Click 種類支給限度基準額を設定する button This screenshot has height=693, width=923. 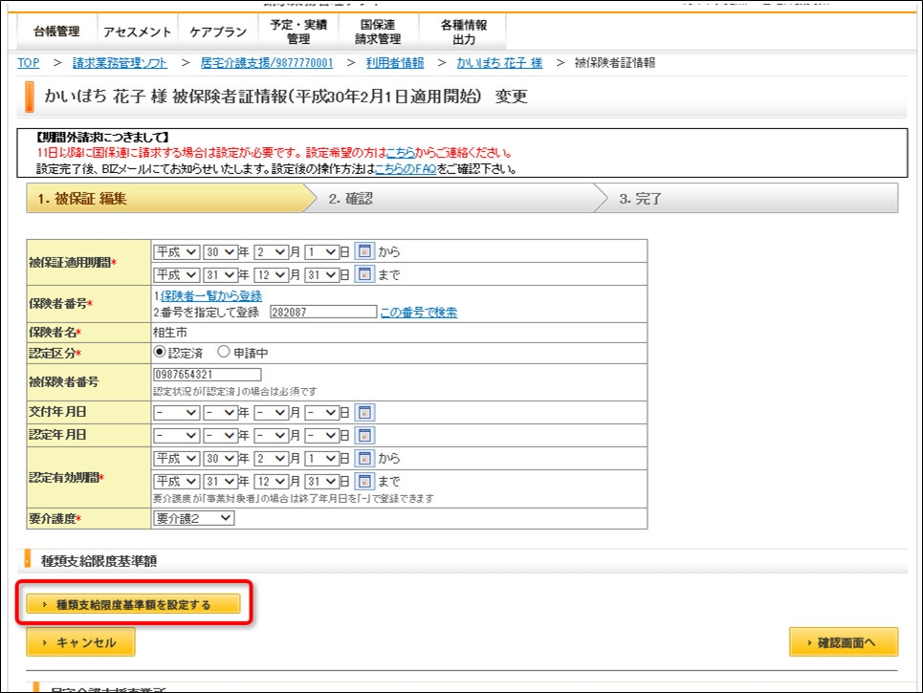pyautogui.click(x=133, y=604)
